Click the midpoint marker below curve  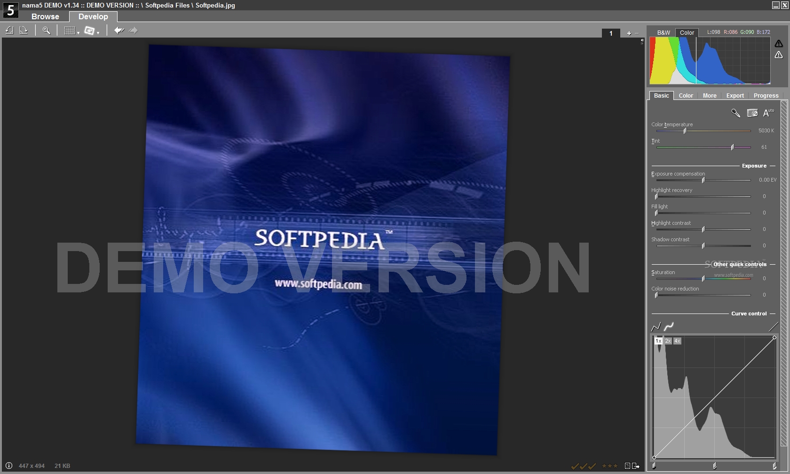[714, 466]
